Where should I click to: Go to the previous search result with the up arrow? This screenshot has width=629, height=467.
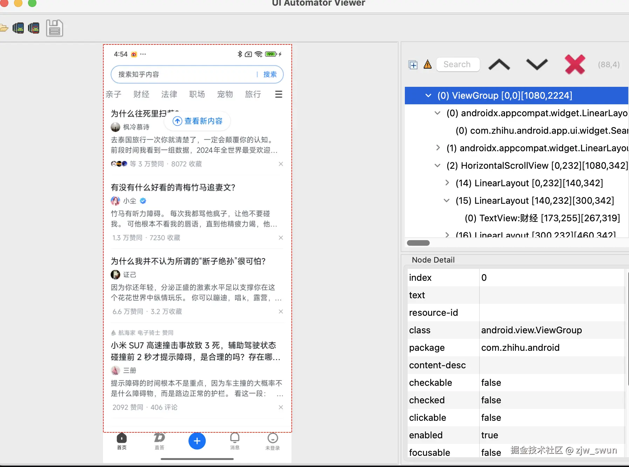click(x=499, y=65)
